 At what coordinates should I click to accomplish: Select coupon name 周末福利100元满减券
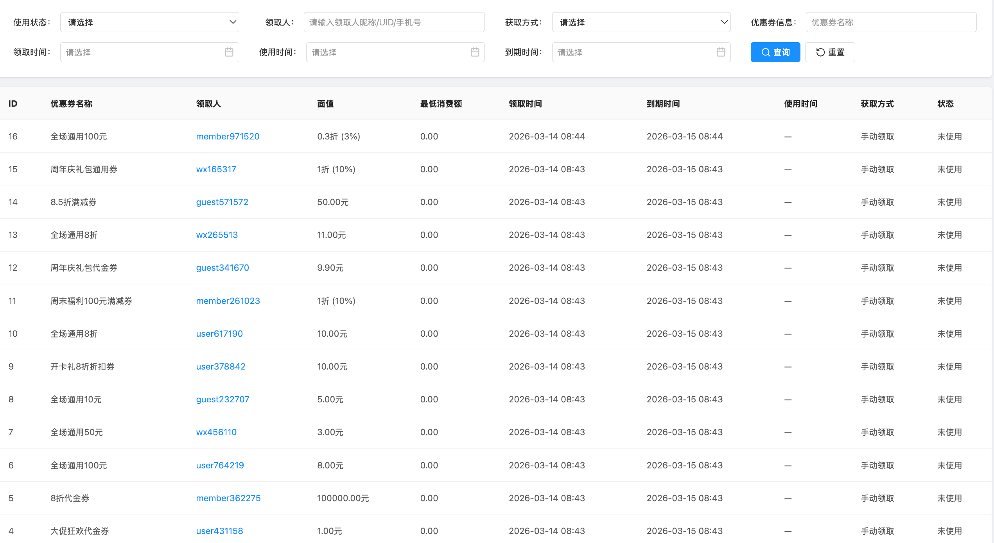click(91, 301)
